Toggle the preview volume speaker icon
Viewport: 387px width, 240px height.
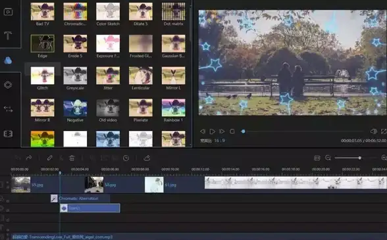374,132
